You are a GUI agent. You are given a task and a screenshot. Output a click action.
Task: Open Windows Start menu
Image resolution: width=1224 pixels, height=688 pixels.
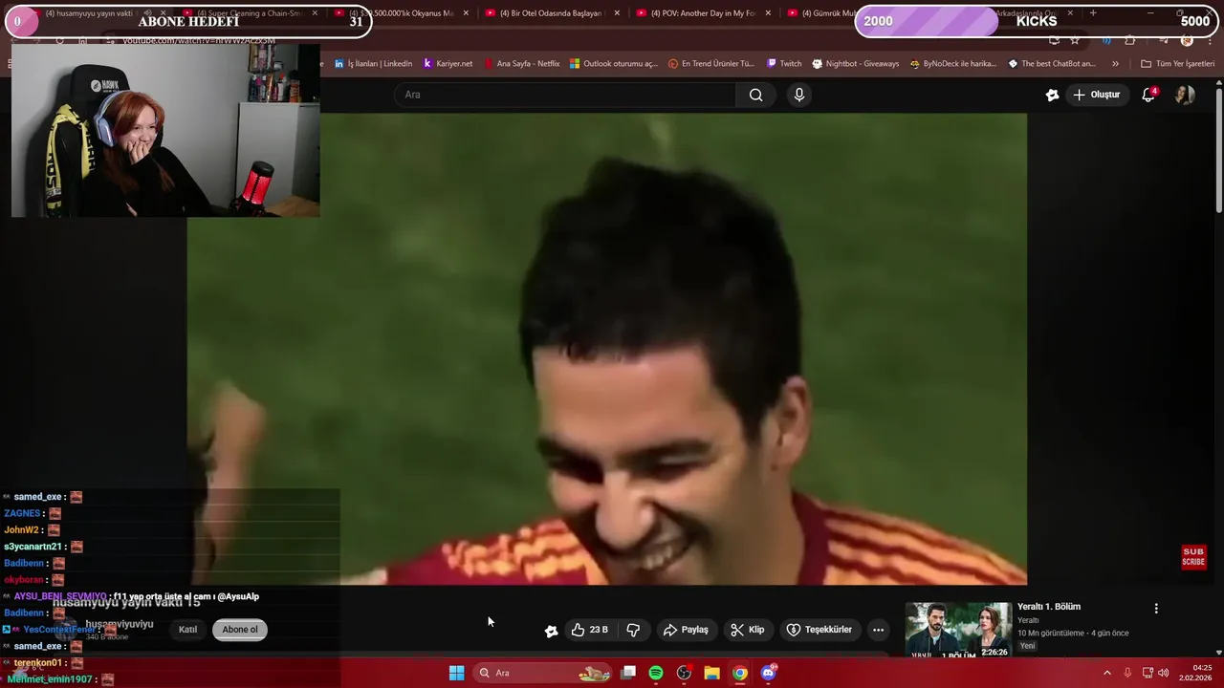(x=456, y=673)
